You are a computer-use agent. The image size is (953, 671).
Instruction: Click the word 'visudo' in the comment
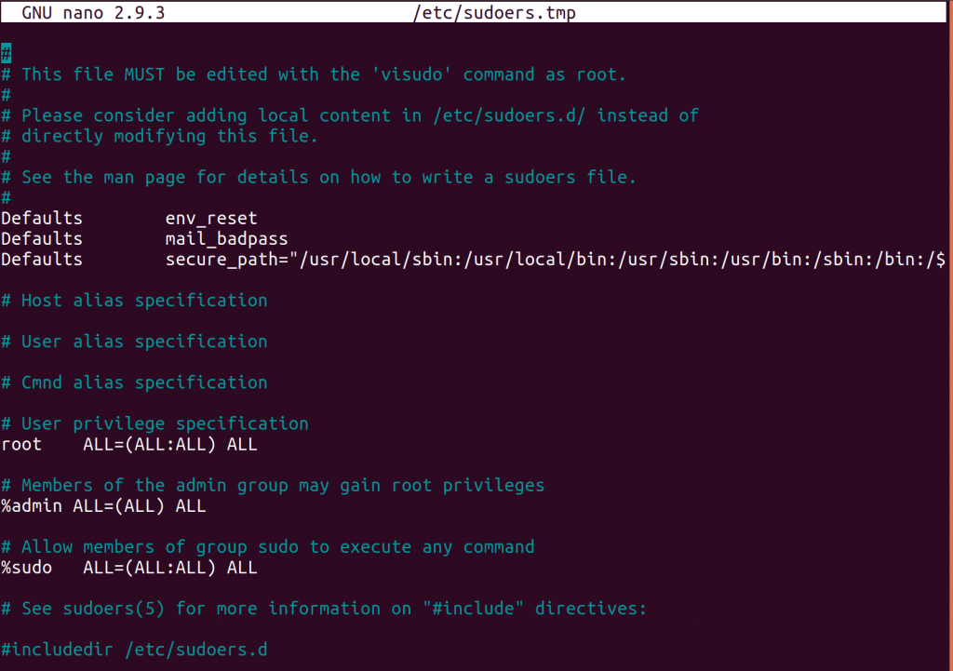pyautogui.click(x=411, y=74)
